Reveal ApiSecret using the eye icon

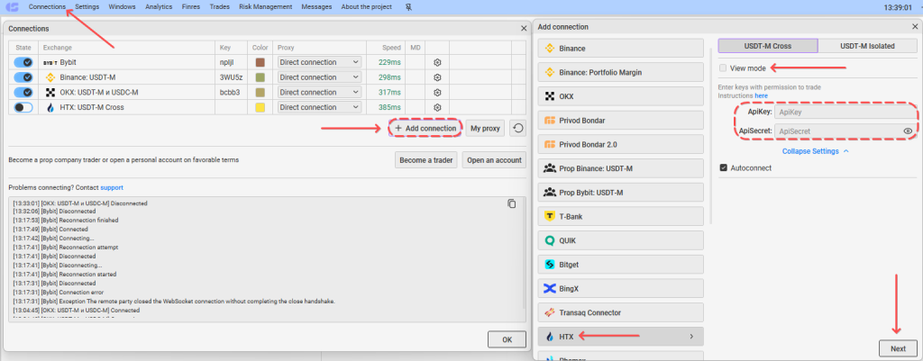908,131
